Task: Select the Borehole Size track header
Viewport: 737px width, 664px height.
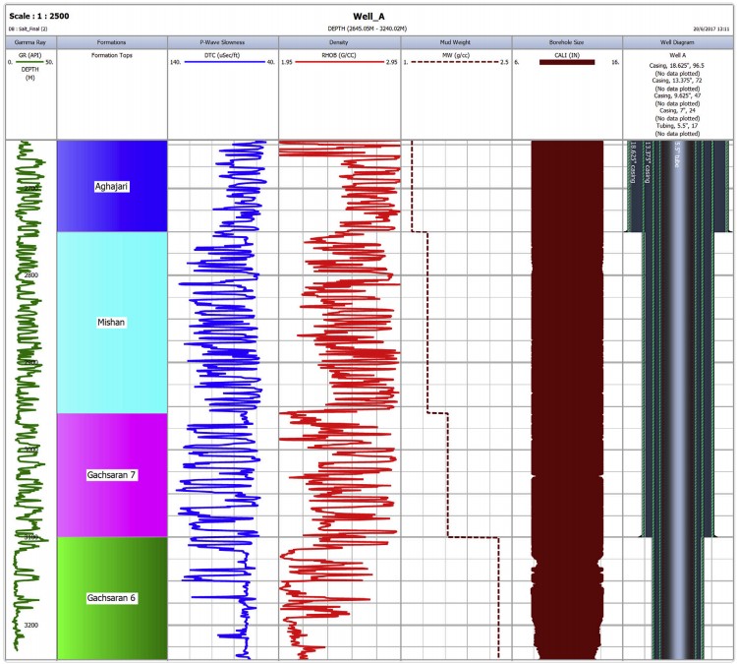Action: click(567, 43)
